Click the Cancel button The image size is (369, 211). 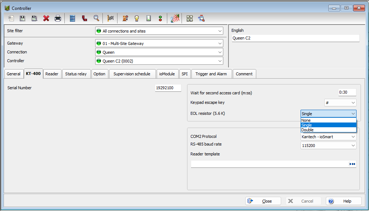pyautogui.click(x=303, y=201)
